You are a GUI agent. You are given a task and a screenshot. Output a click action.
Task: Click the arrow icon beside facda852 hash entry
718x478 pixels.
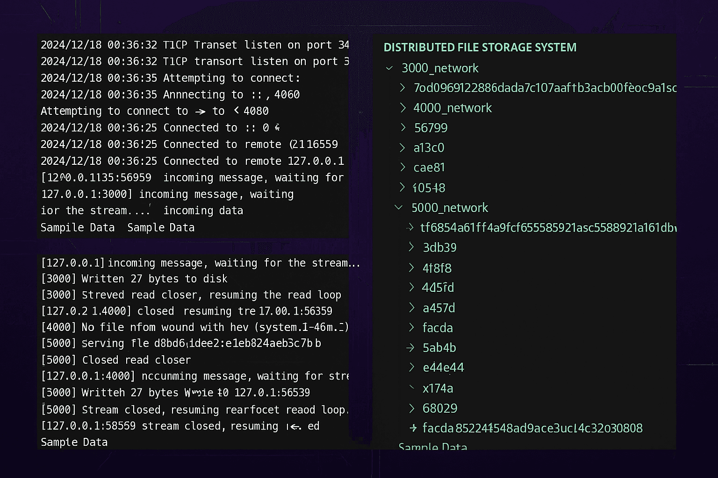[413, 428]
